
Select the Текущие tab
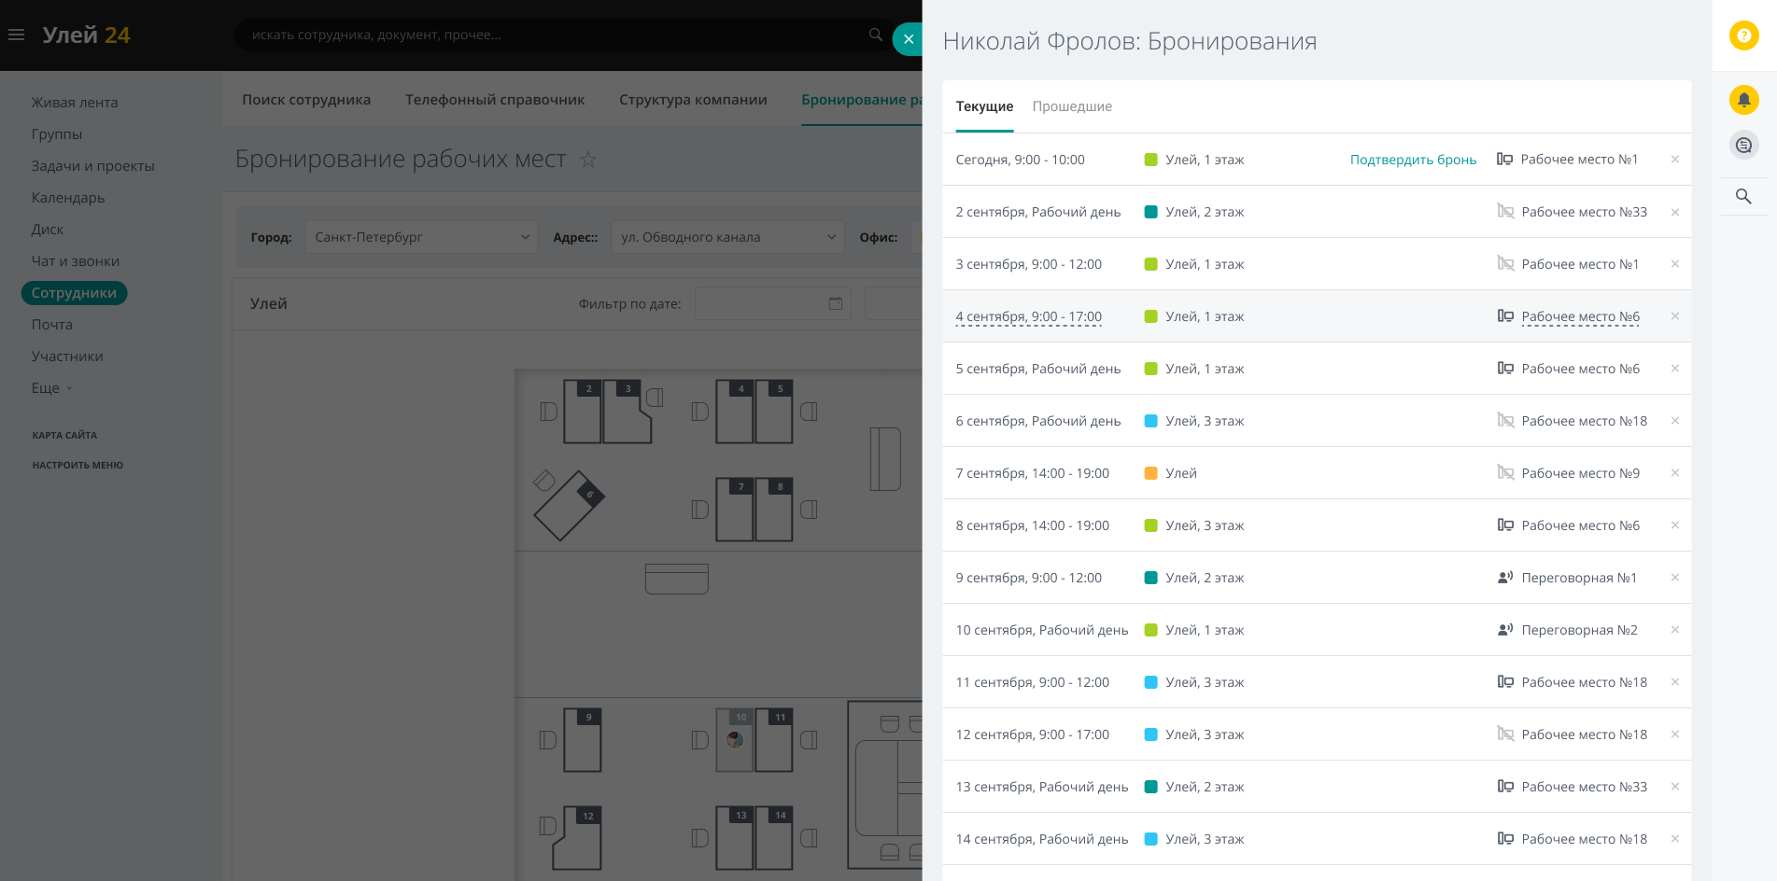pos(984,106)
